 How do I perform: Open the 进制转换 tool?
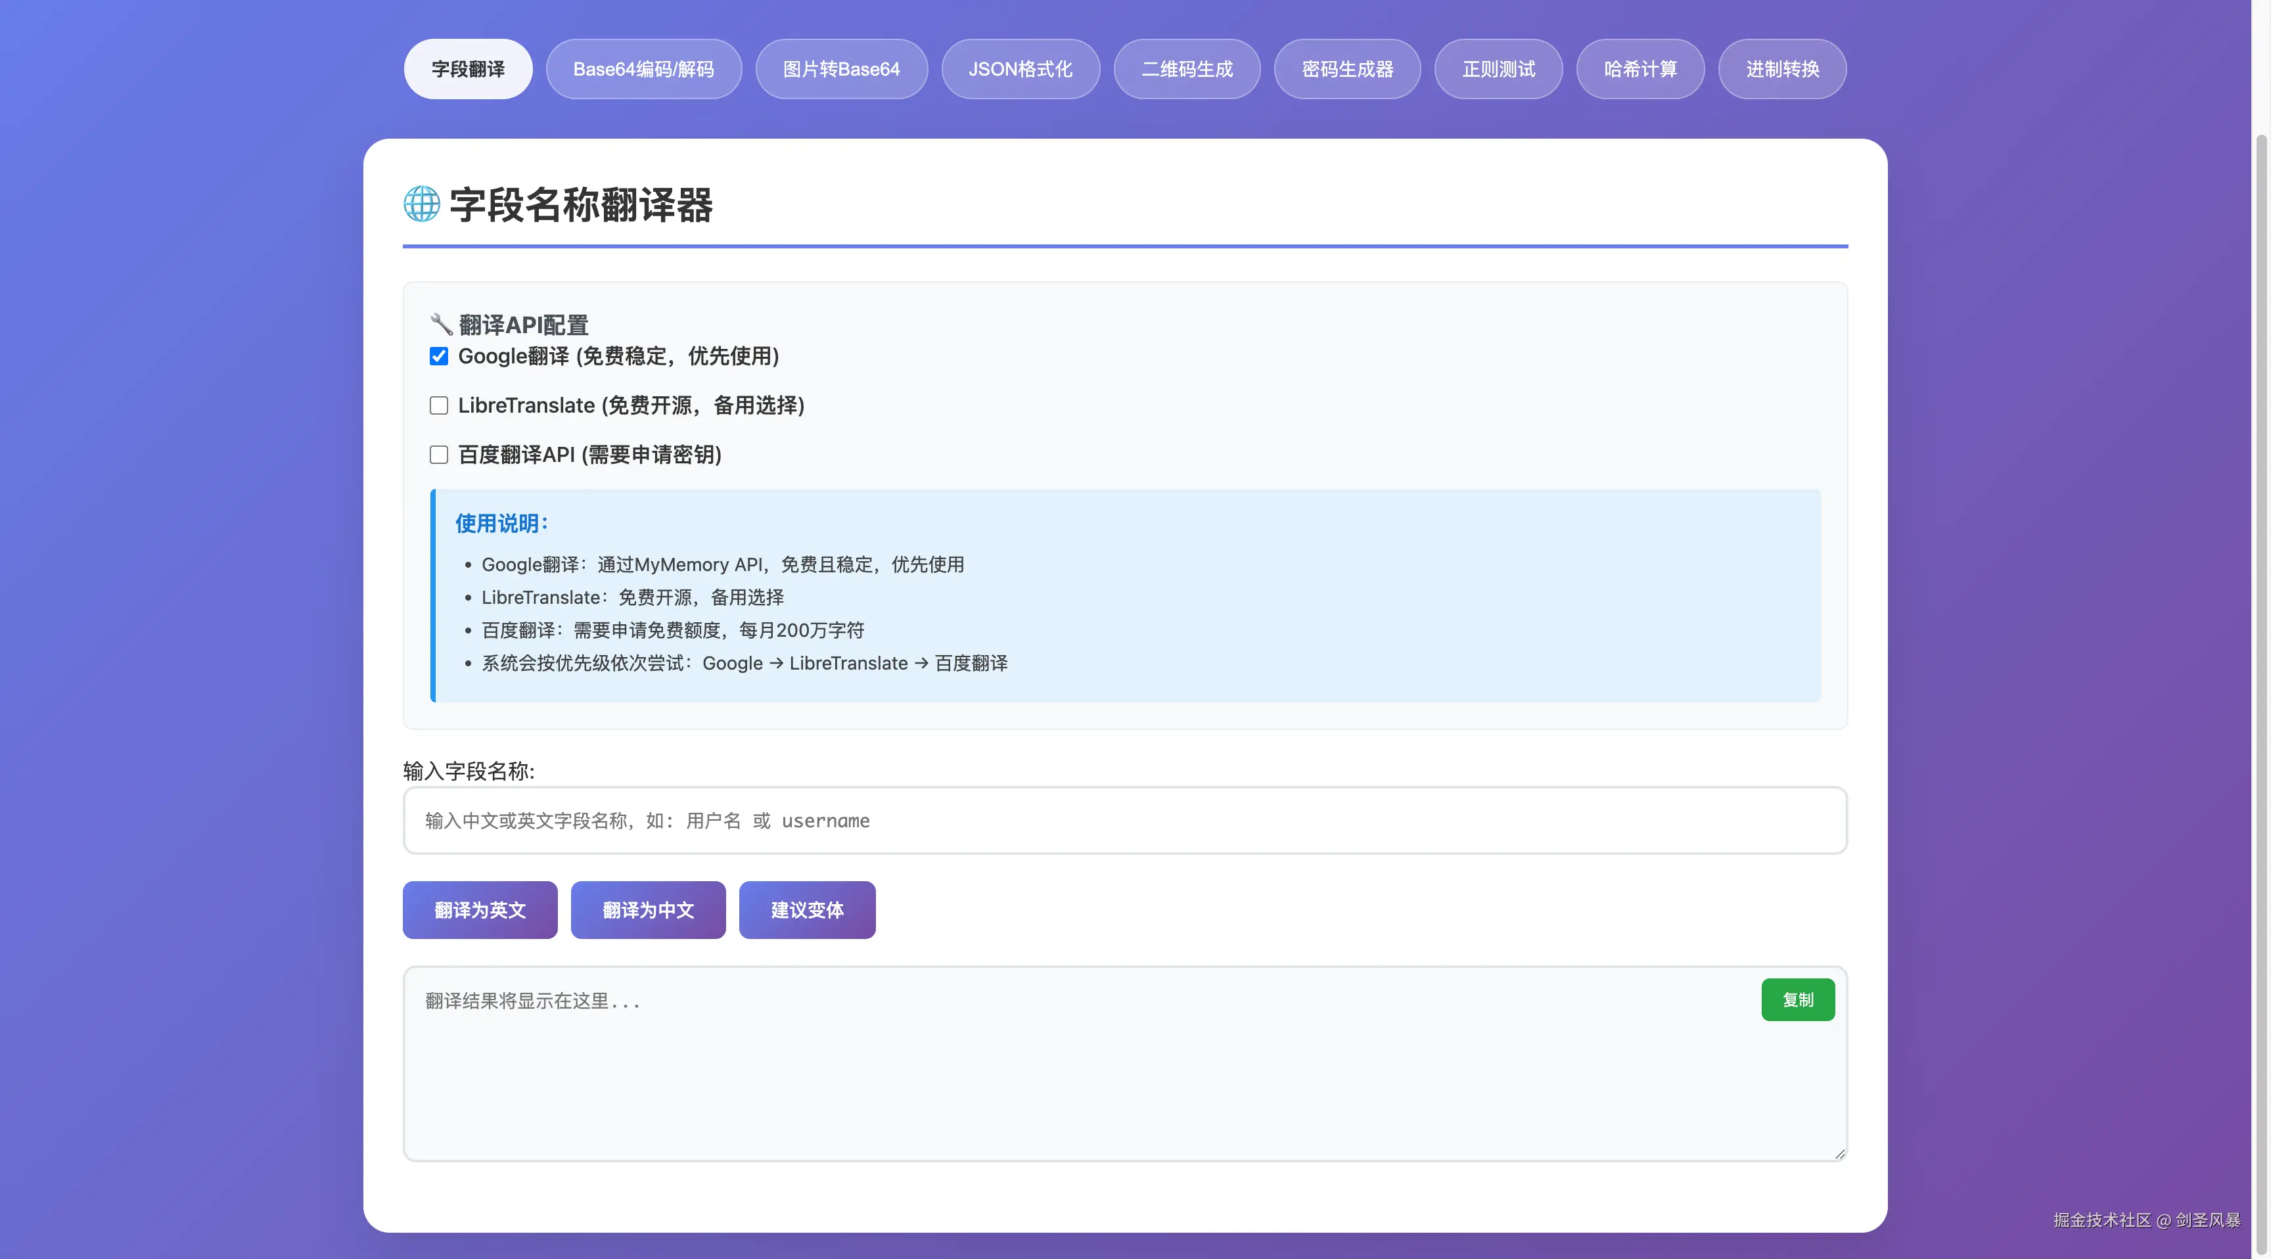pyautogui.click(x=1781, y=69)
